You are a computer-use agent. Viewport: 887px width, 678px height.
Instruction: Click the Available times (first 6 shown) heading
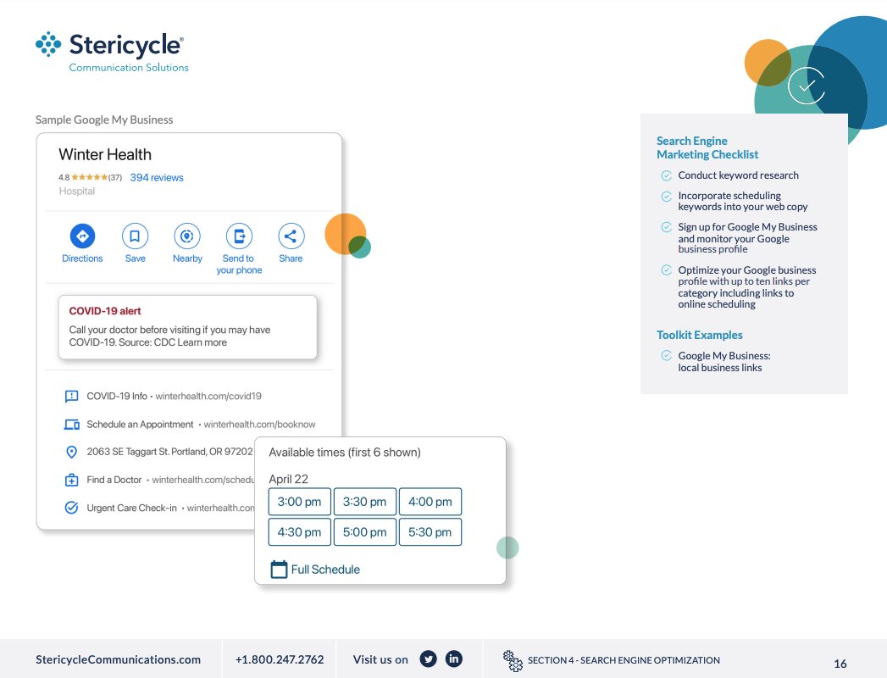[345, 453]
